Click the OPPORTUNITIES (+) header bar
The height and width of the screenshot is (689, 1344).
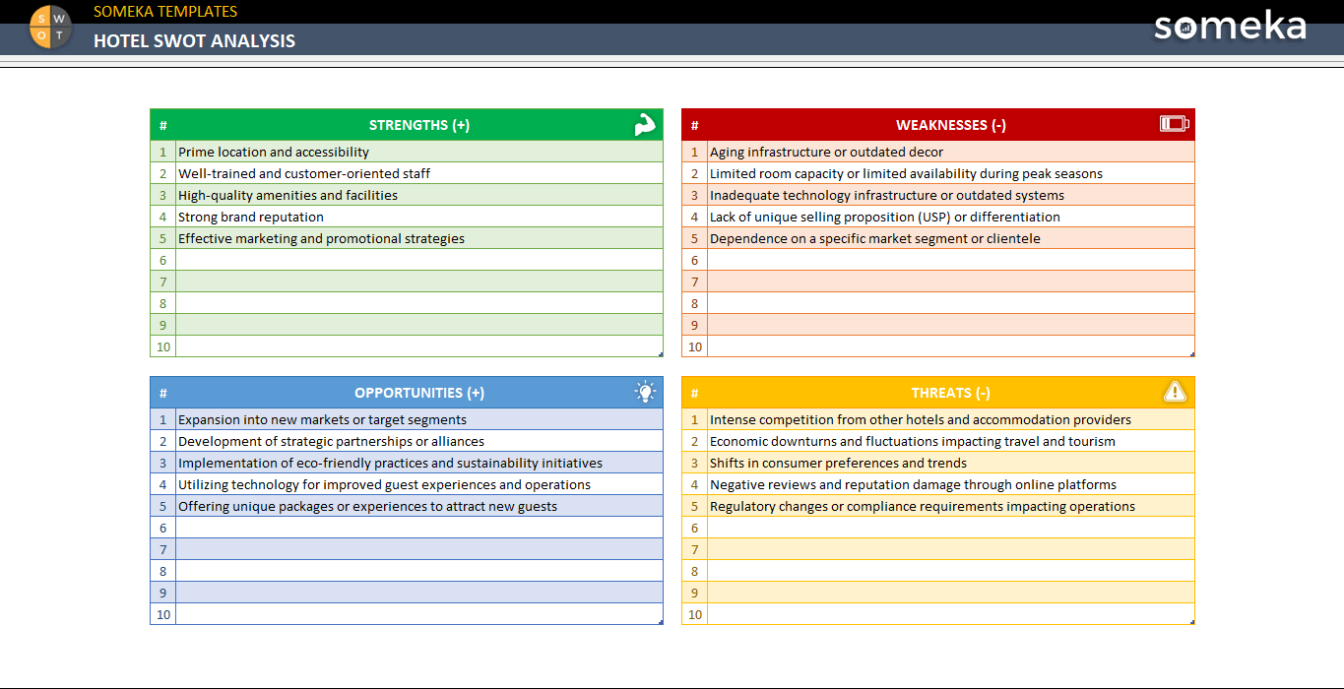click(418, 392)
